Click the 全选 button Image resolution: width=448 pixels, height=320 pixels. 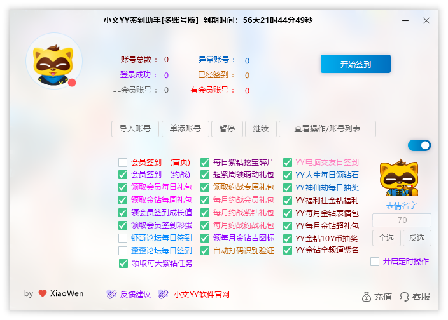[x=386, y=238]
